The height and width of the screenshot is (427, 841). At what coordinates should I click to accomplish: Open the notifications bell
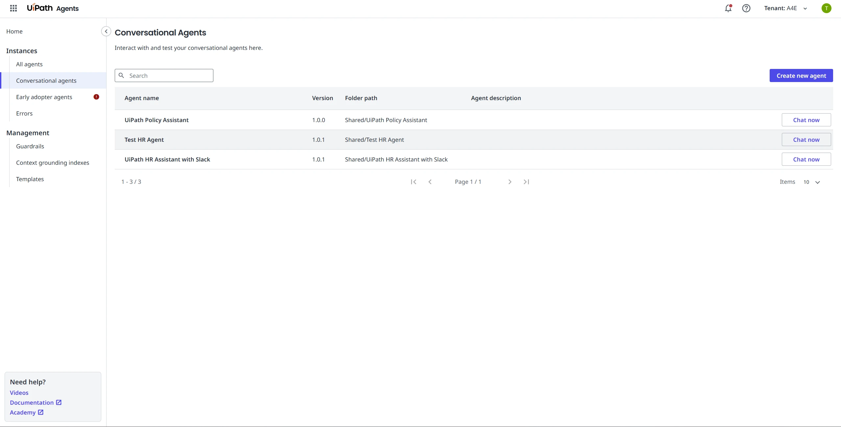tap(728, 8)
